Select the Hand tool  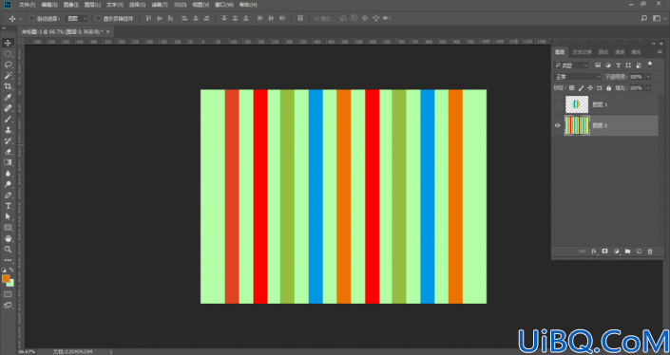coord(8,238)
